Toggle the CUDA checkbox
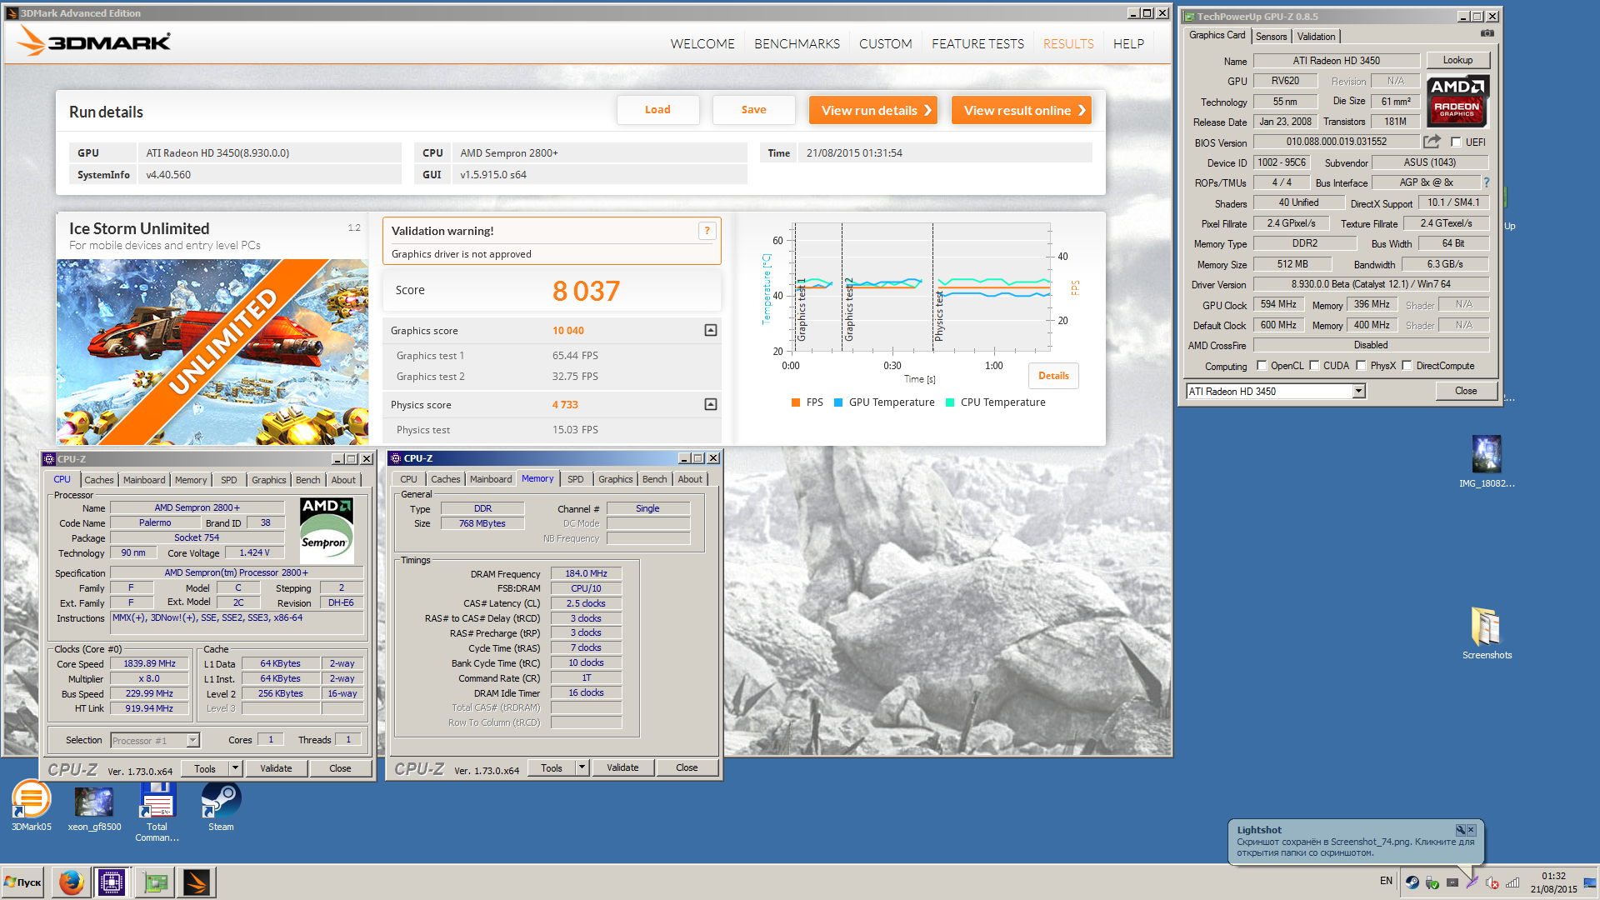This screenshot has width=1600, height=900. pos(1314,365)
